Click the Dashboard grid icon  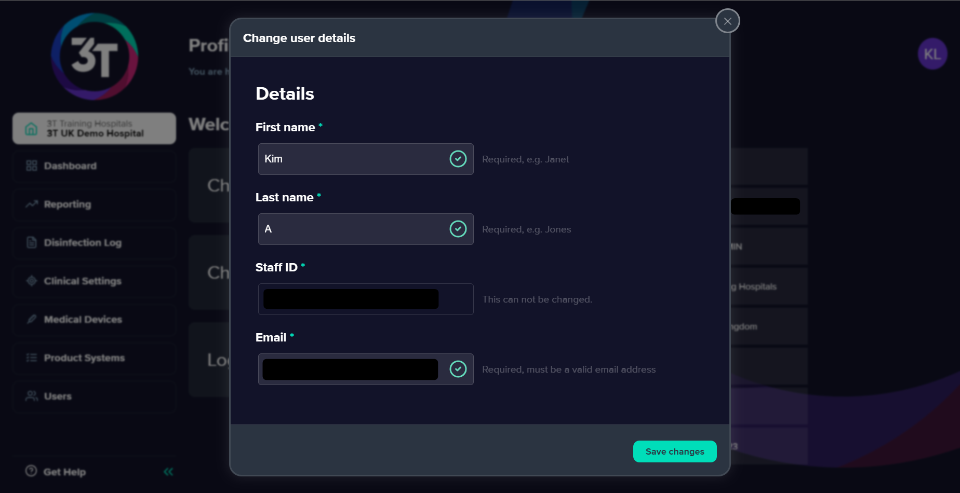pos(32,166)
